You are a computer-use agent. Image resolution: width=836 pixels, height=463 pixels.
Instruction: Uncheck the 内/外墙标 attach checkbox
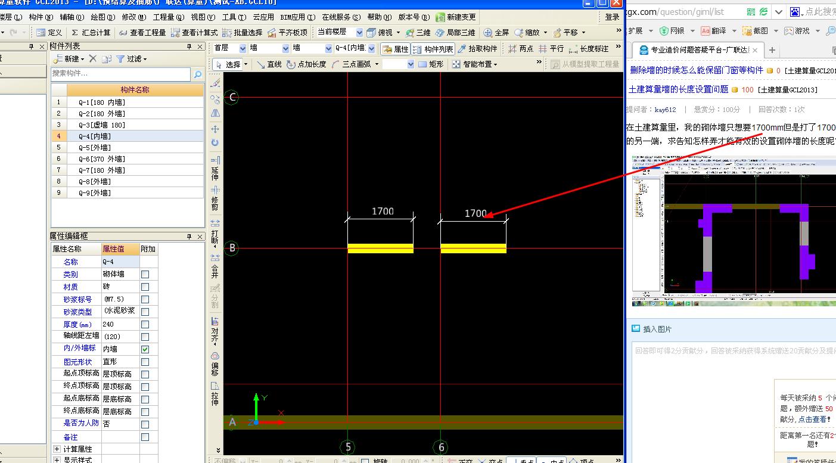[145, 349]
